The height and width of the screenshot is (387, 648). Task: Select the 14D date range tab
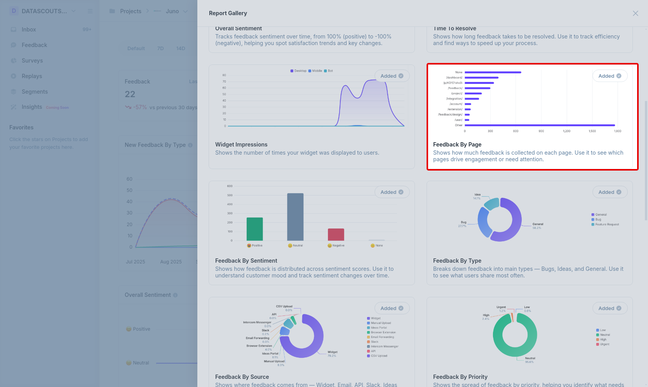coord(181,49)
